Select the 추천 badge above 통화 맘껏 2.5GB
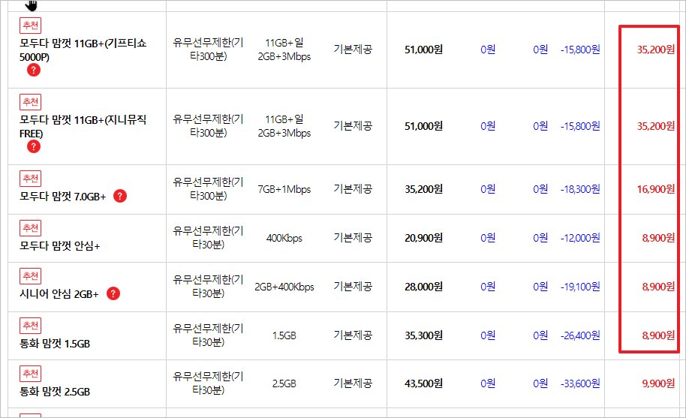 click(30, 373)
